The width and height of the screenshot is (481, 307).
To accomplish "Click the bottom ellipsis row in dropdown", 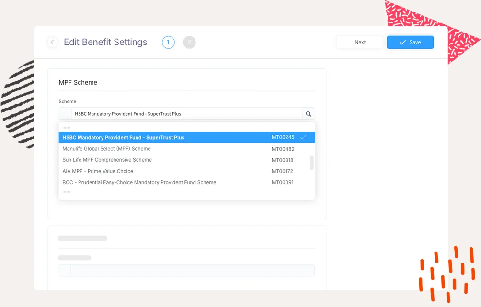I will pyautogui.click(x=67, y=191).
